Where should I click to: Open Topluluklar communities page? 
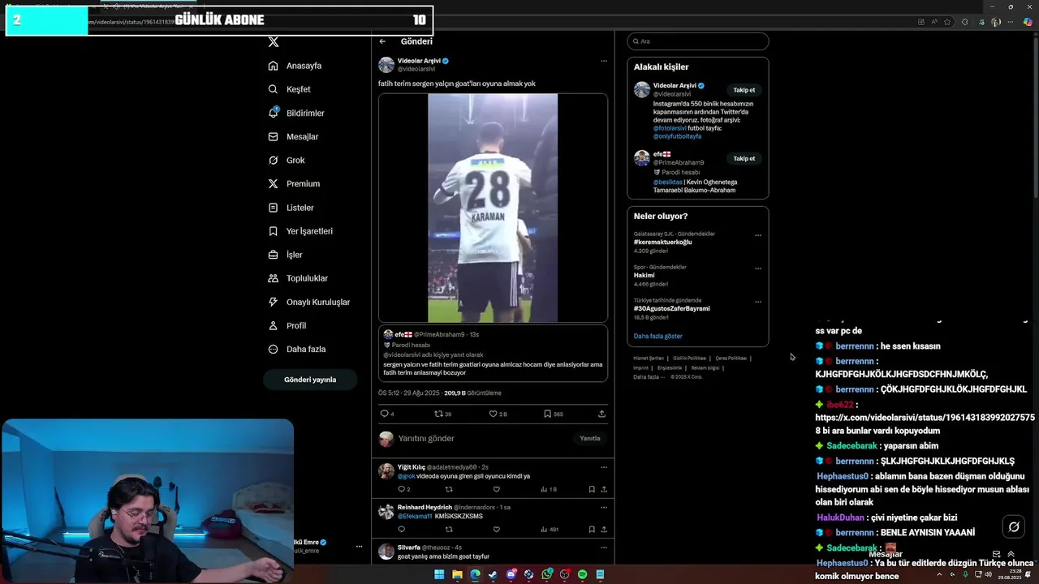click(x=298, y=278)
